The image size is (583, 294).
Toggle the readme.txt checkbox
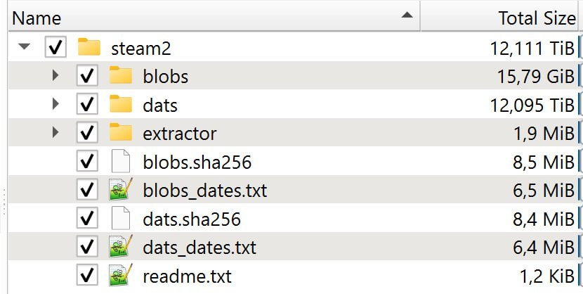point(87,275)
